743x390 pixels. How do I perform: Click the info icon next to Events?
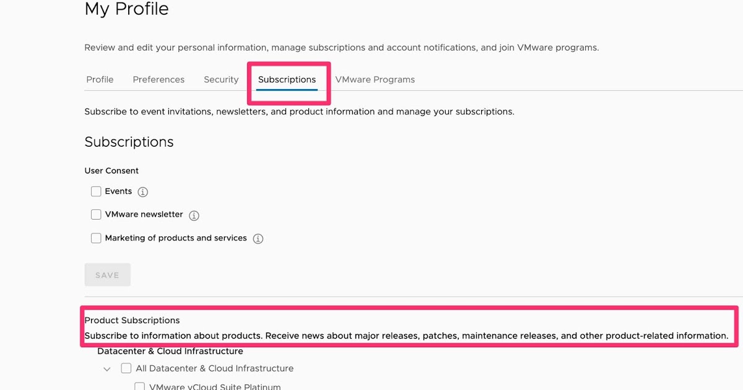point(143,192)
